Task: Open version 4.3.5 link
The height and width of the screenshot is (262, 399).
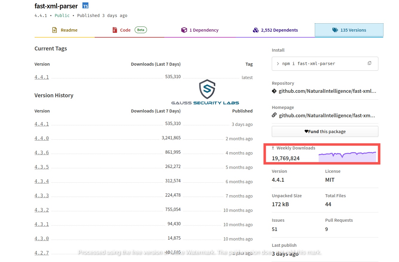Action: tap(42, 167)
